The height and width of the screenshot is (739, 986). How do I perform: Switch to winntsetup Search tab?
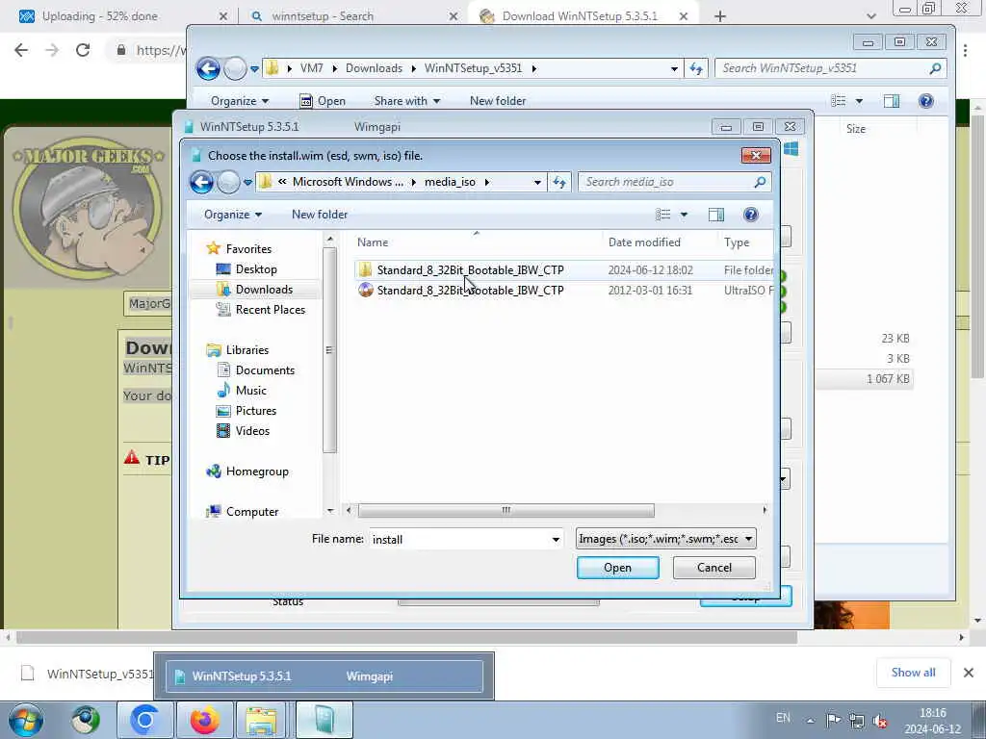point(354,16)
